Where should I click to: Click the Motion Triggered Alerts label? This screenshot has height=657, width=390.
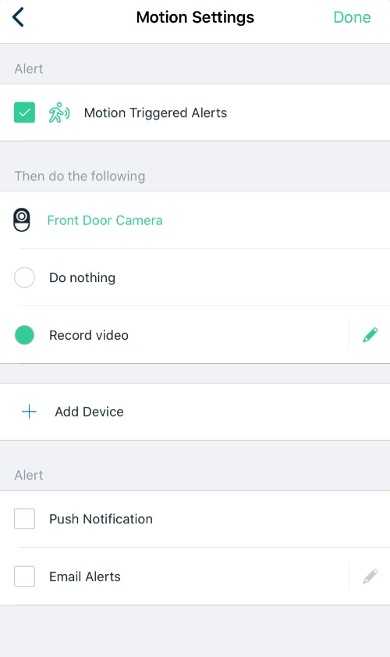[x=155, y=112]
